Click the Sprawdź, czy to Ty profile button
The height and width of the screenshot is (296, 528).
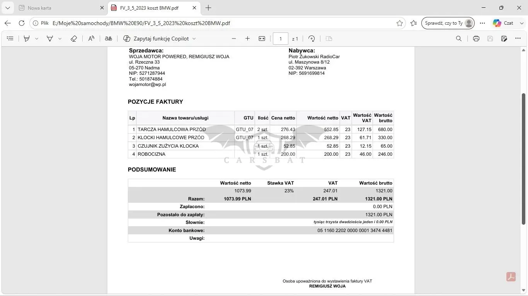[448, 23]
